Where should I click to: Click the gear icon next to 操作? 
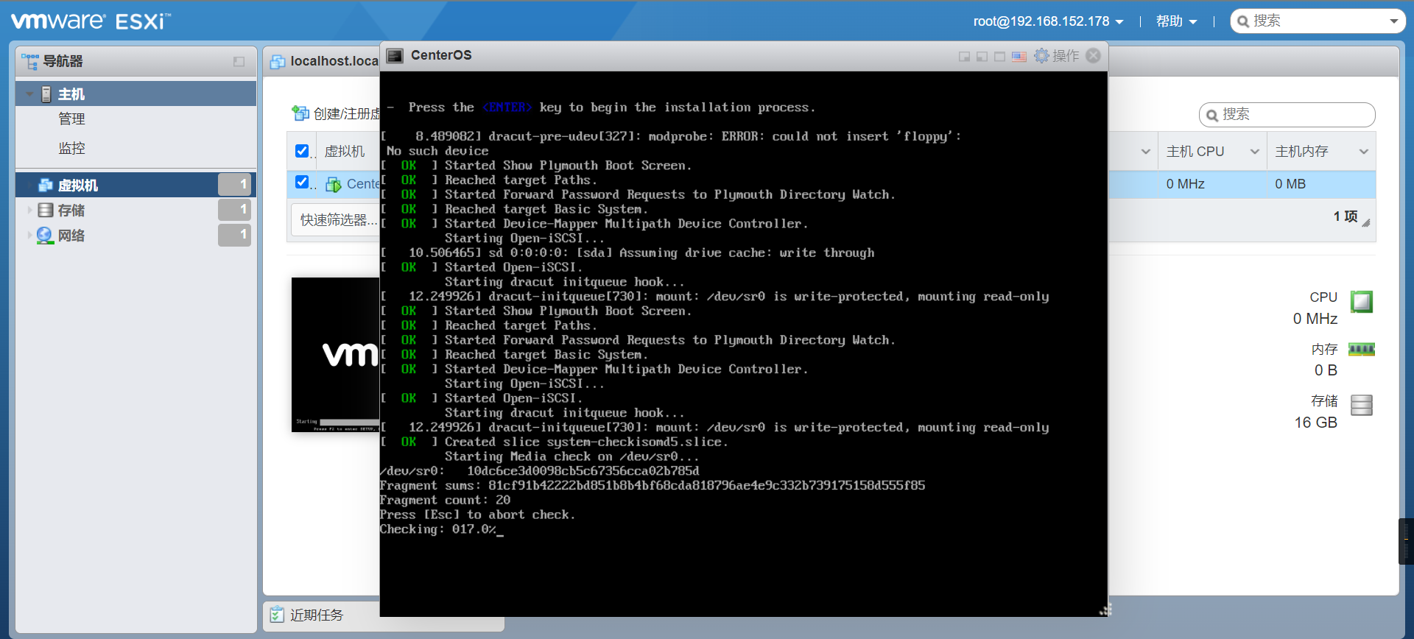click(1041, 56)
